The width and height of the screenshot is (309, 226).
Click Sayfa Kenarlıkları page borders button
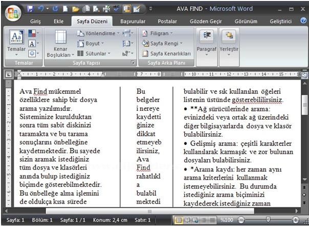pyautogui.click(x=166, y=54)
